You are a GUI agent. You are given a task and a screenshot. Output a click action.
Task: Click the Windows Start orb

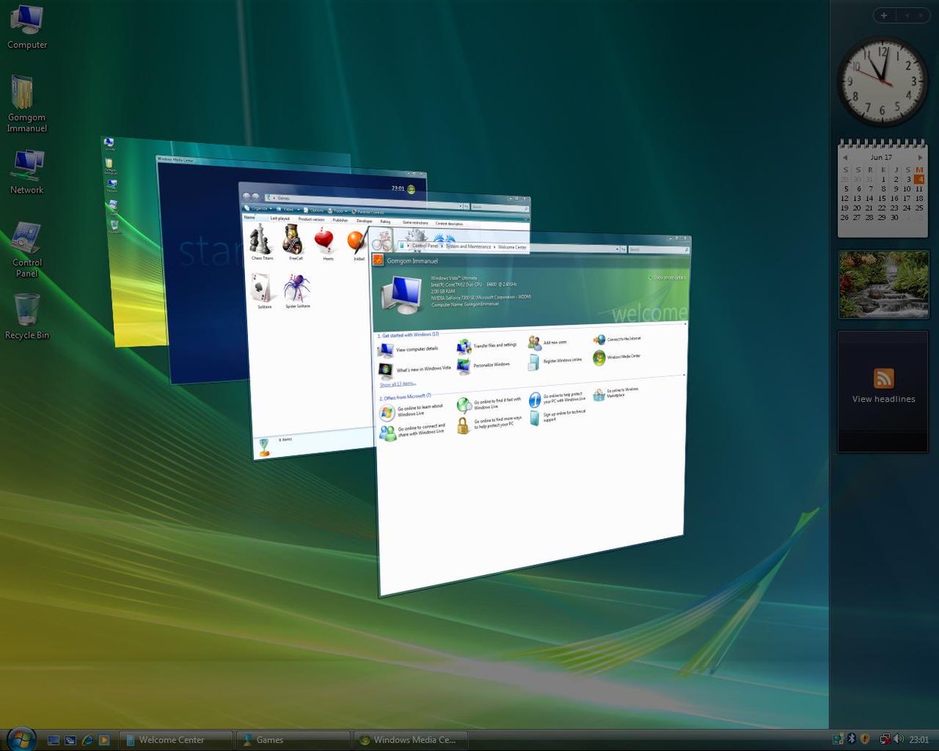click(x=20, y=738)
